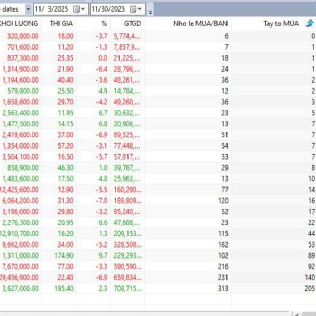Select volume cell 3,196,000.00
The width and height of the screenshot is (316, 316).
coord(21,212)
